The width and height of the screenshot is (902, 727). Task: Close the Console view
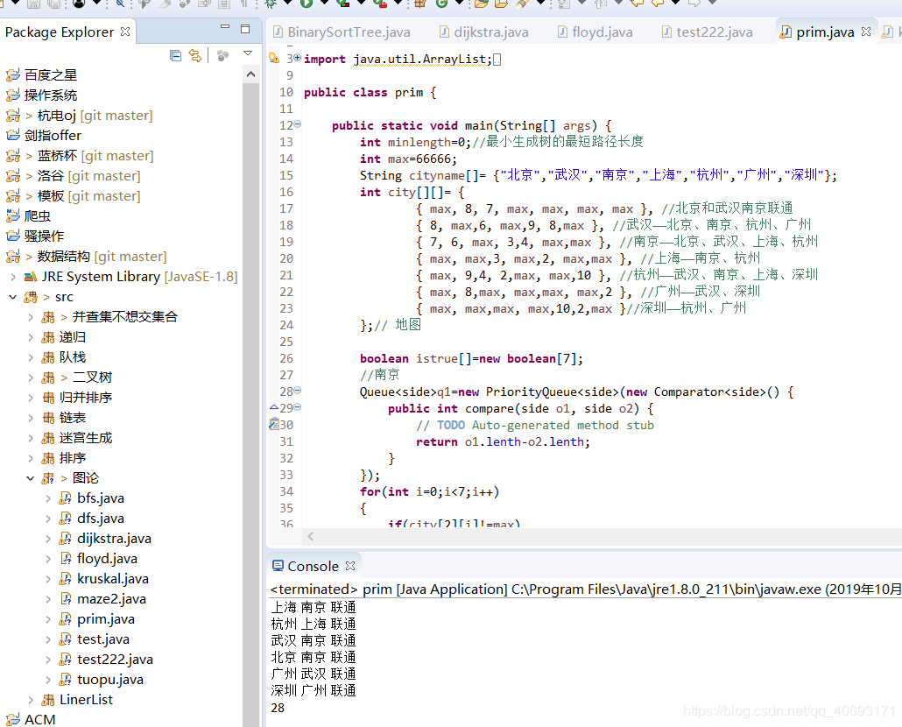349,566
